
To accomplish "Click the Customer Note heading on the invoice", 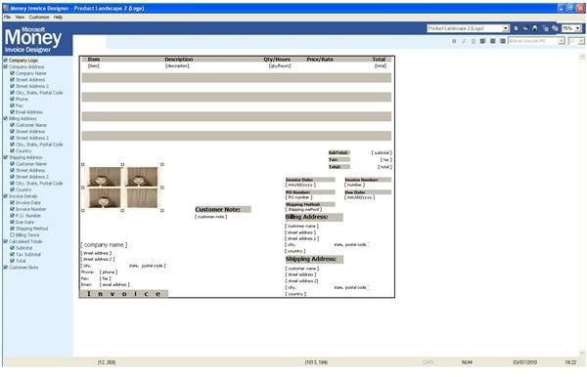I will [x=223, y=210].
